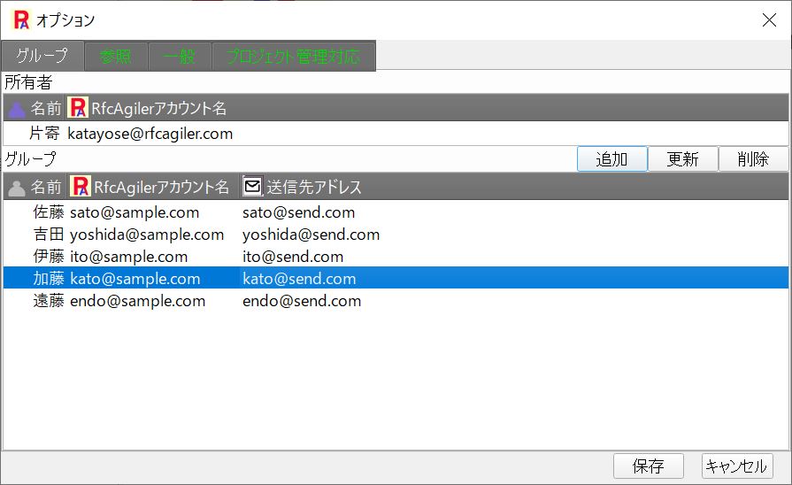The width and height of the screenshot is (792, 485).
Task: Open the プロジェクト管理対応 tab
Action: [294, 57]
